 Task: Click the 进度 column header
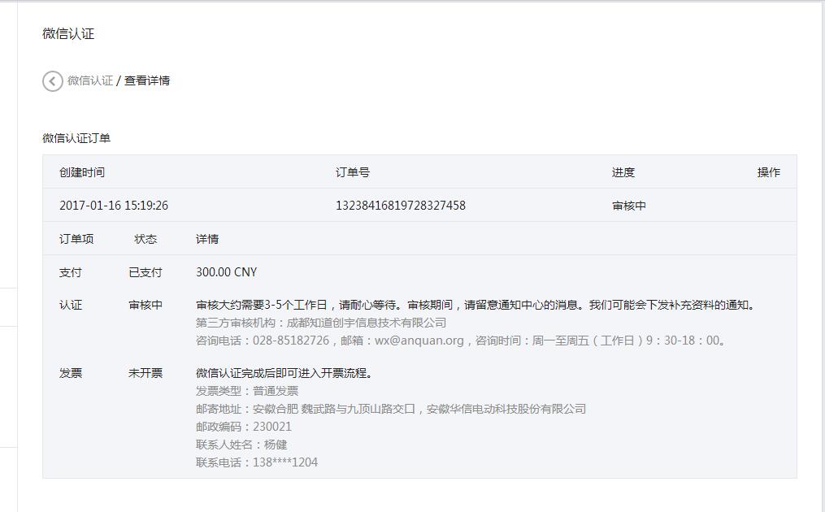(x=623, y=172)
